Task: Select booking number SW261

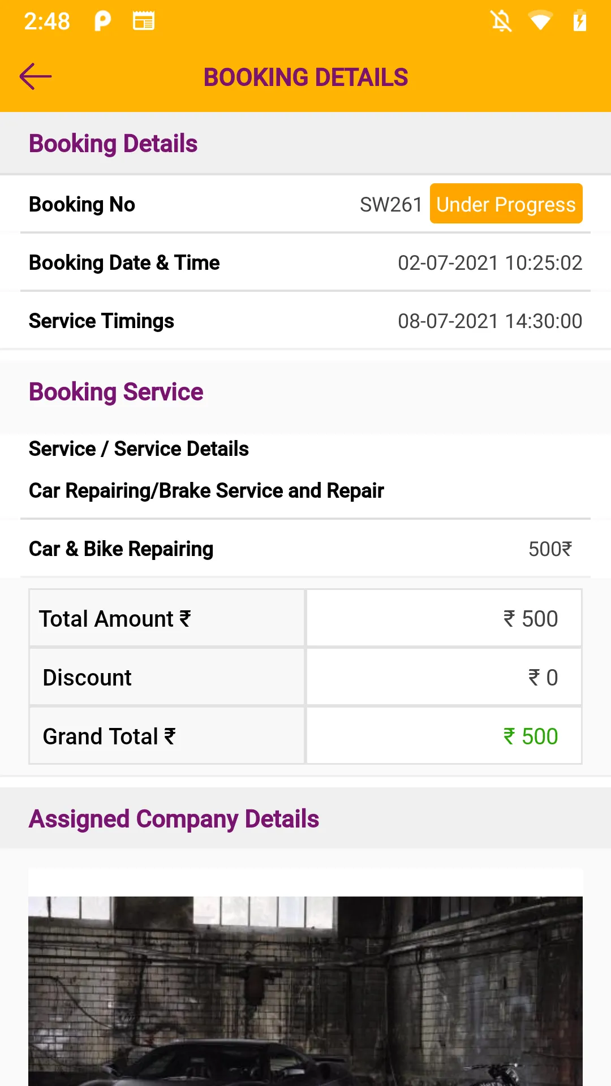Action: click(391, 204)
